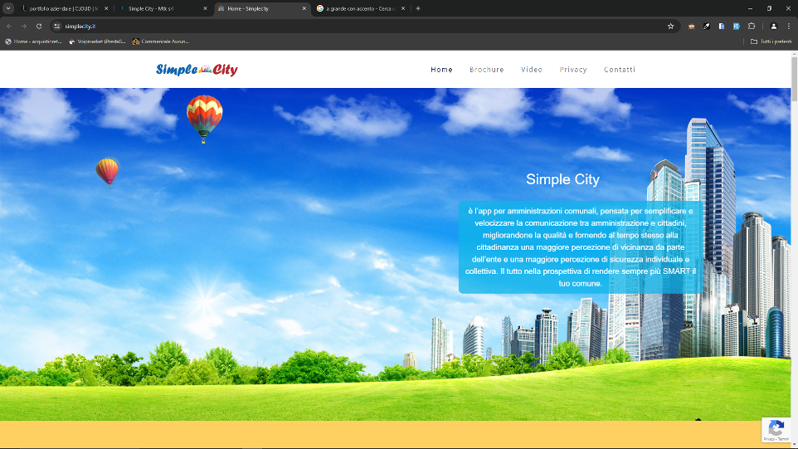The height and width of the screenshot is (449, 798).
Task: Click the reCAPTCHA badge icon
Action: tap(776, 428)
